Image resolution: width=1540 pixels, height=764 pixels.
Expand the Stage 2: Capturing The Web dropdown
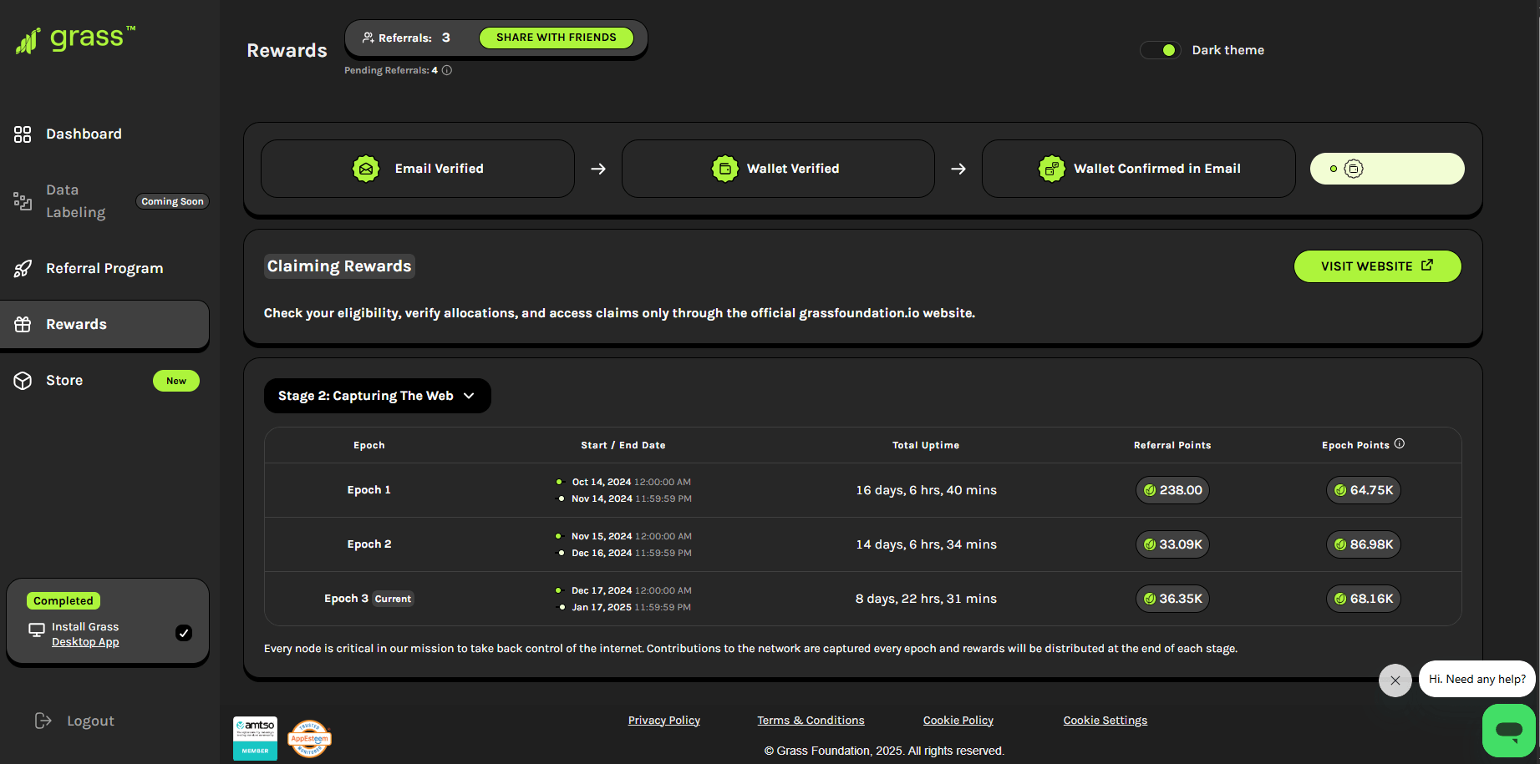378,396
